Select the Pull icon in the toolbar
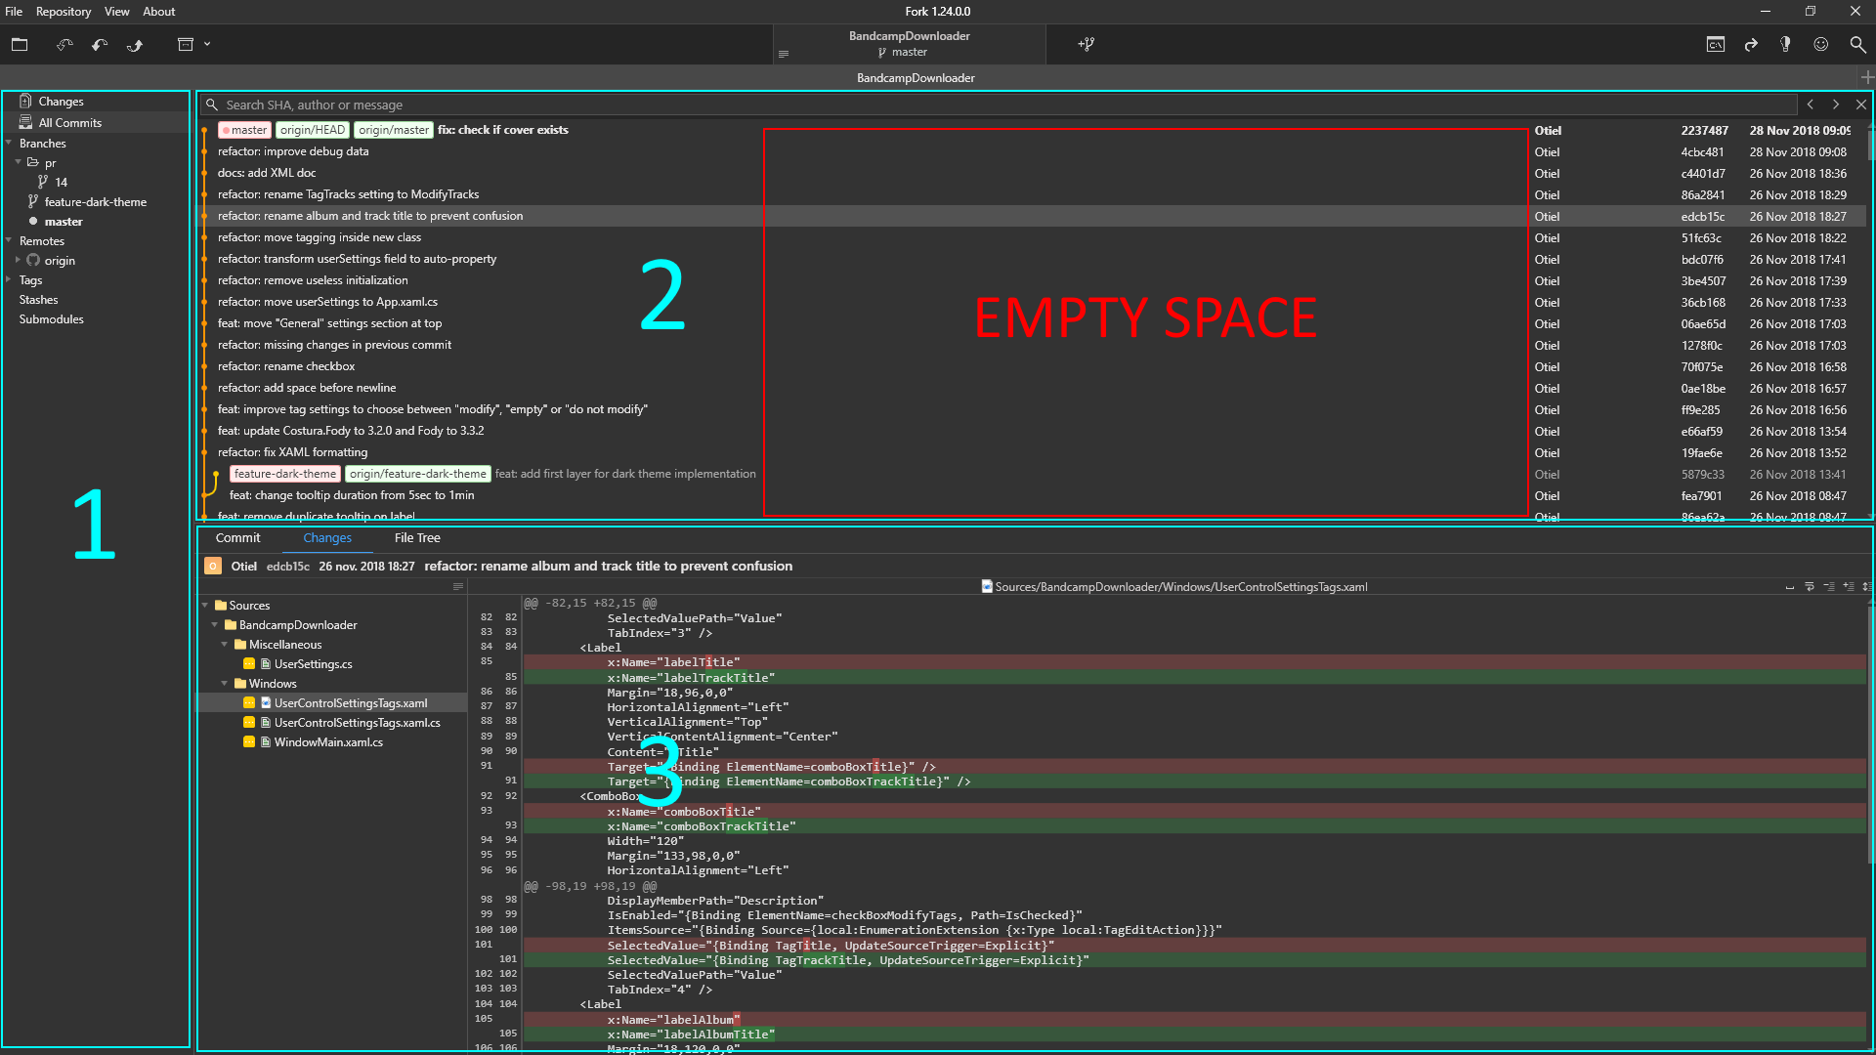 [x=99, y=44]
